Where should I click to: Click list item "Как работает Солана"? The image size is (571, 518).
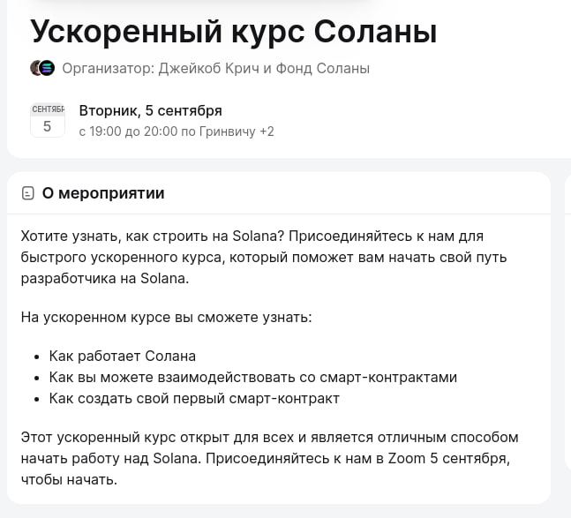point(123,357)
